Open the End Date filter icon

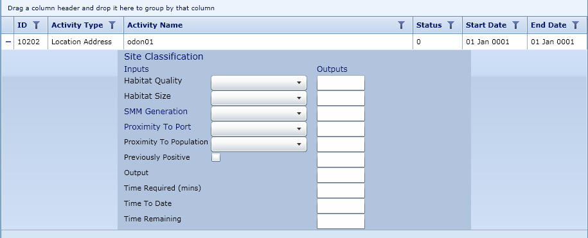coord(575,25)
